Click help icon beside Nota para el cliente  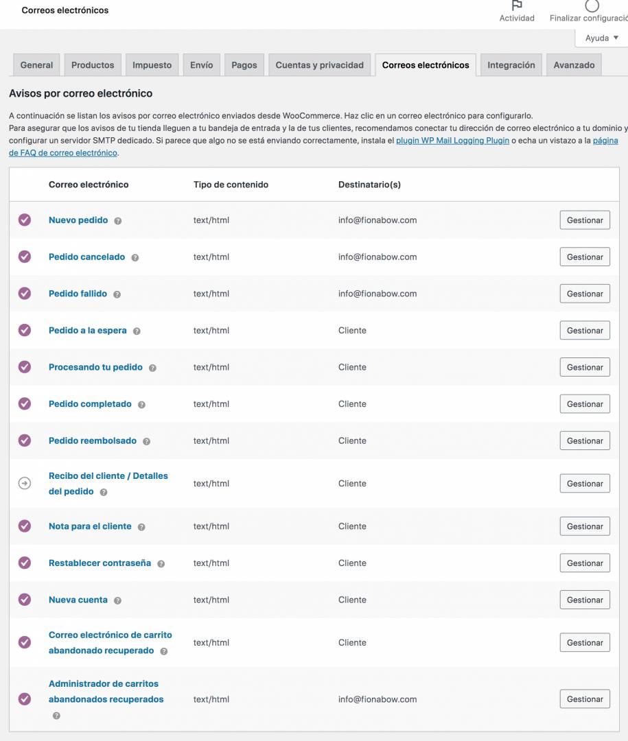[141, 527]
